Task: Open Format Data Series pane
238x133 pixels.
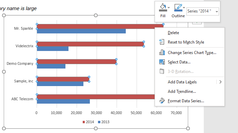Action: tap(190, 101)
